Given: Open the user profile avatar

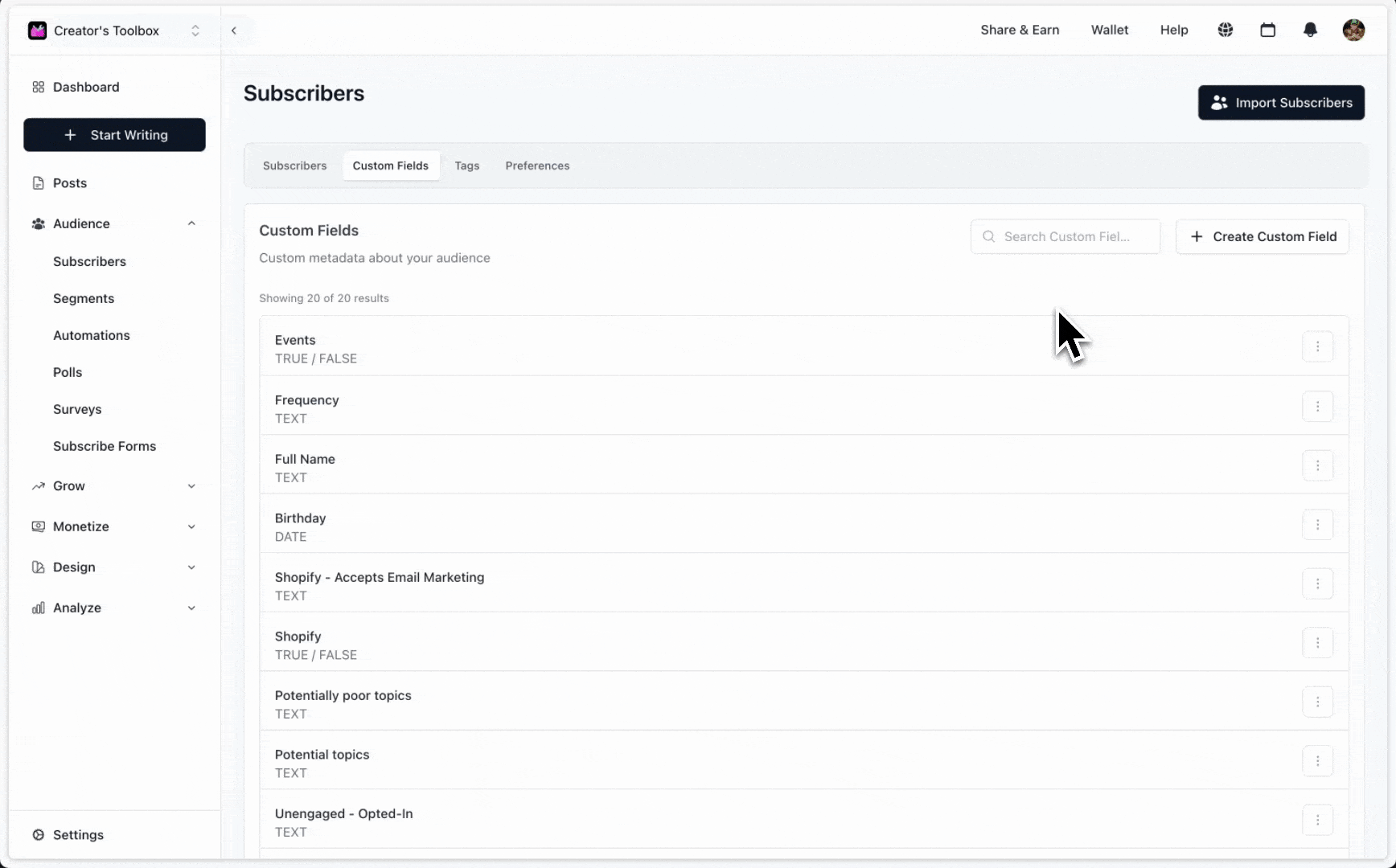Looking at the screenshot, I should click(x=1353, y=30).
